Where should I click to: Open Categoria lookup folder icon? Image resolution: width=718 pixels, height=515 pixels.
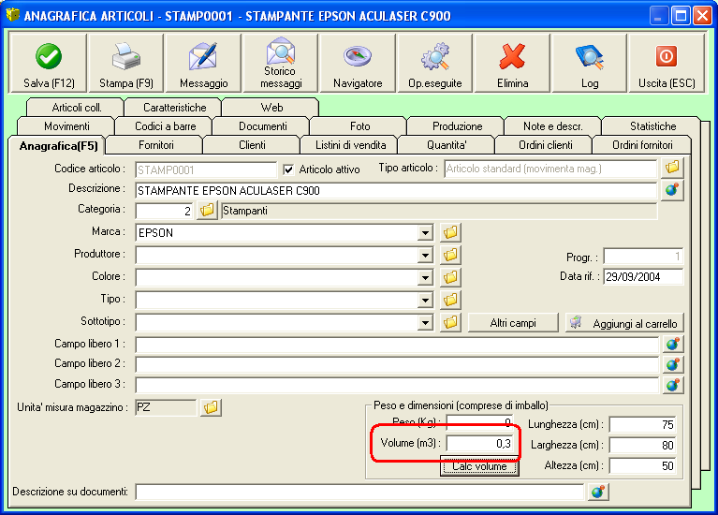(207, 211)
